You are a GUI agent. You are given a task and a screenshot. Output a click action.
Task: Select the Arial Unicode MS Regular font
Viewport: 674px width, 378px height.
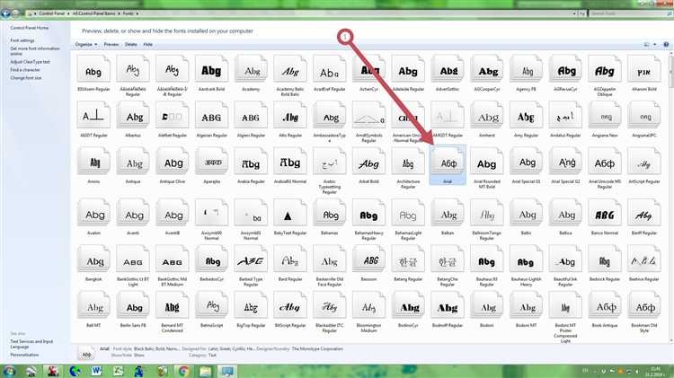pos(605,167)
